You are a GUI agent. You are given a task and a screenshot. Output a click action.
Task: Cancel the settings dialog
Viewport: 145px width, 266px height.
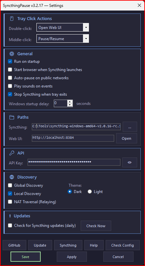(x=118, y=257)
